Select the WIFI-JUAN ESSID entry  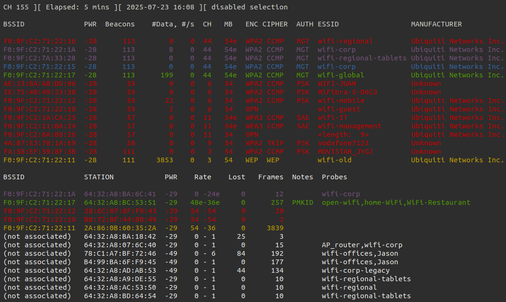[x=337, y=84]
